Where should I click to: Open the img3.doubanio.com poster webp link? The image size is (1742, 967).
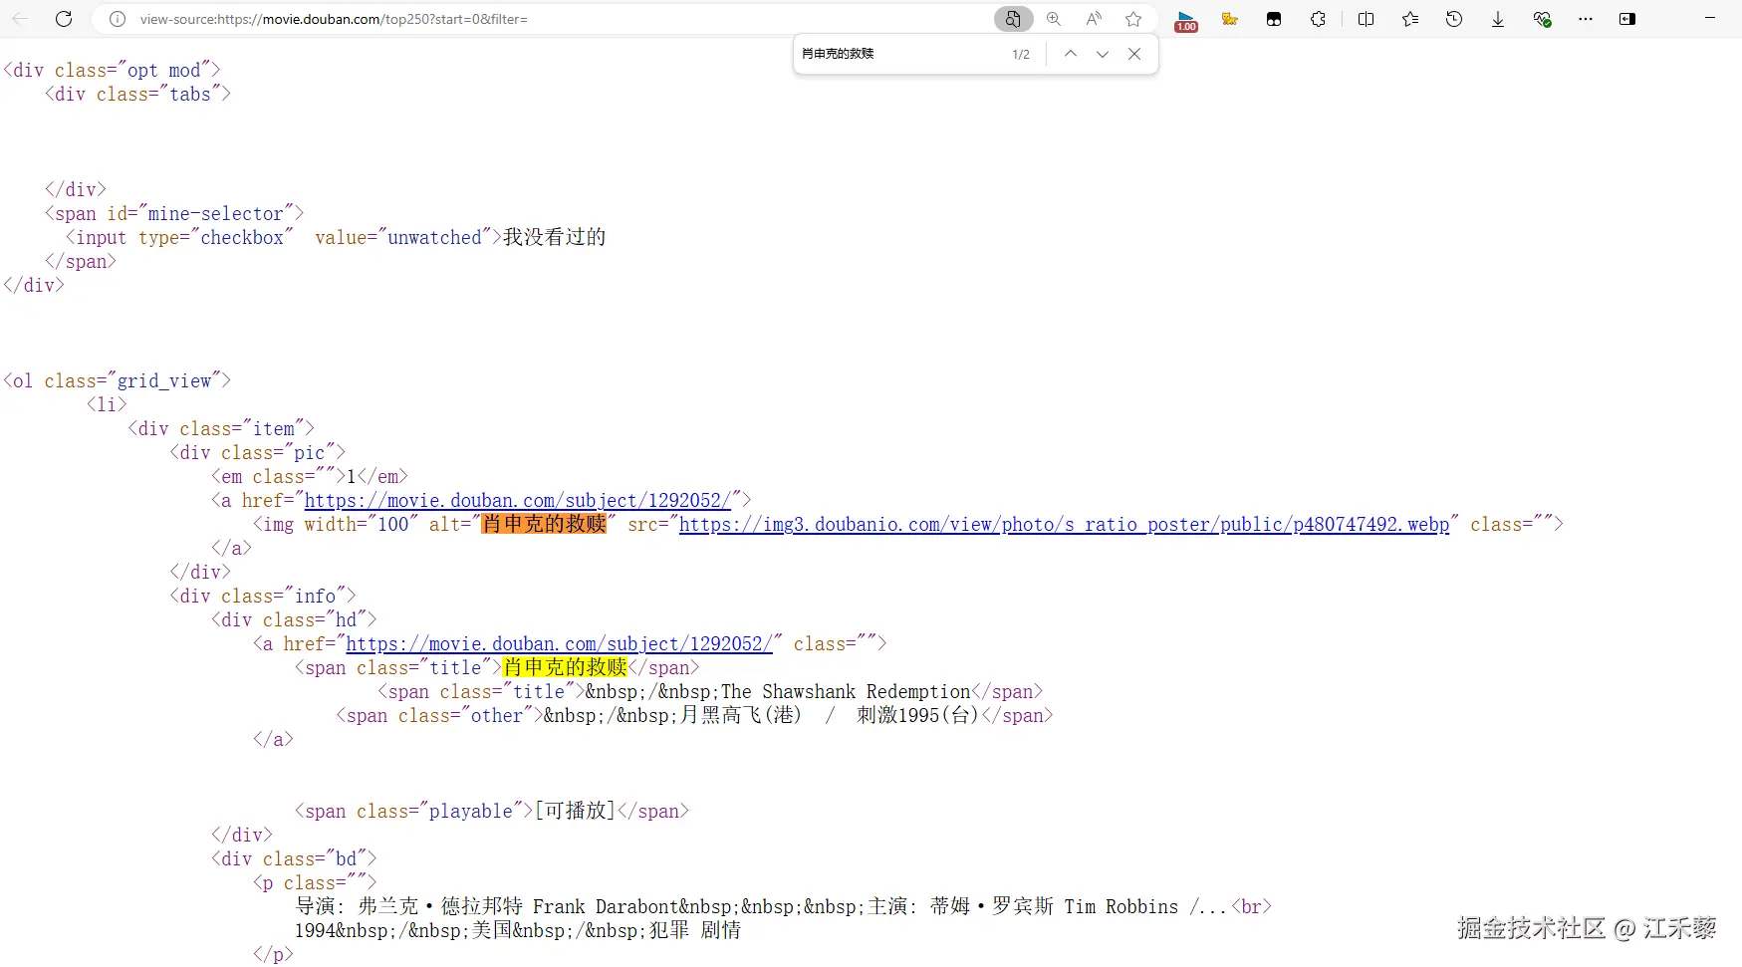pos(1064,524)
